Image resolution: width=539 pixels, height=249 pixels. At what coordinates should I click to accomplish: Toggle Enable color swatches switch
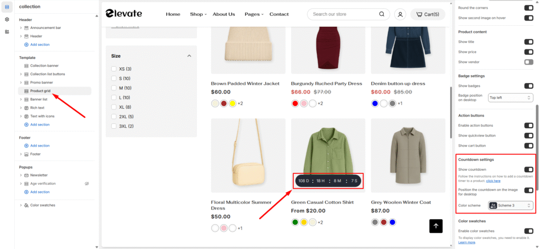[x=528, y=231]
